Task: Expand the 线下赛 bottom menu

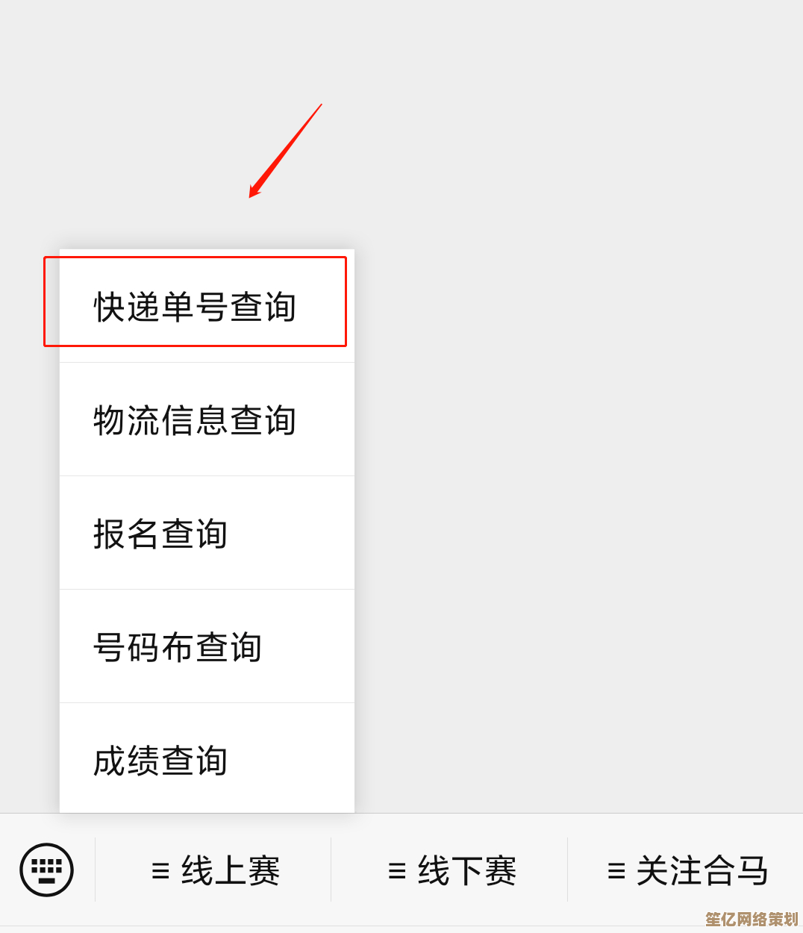Action: tap(449, 870)
